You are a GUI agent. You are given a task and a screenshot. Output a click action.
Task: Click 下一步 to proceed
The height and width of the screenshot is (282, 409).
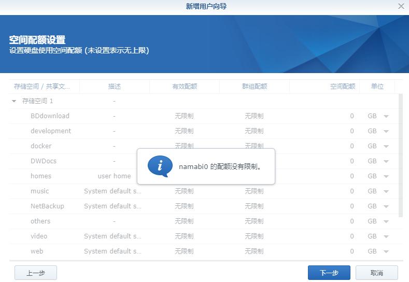329,273
